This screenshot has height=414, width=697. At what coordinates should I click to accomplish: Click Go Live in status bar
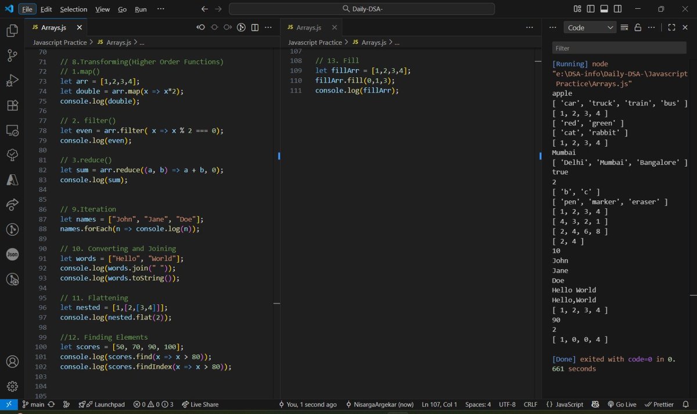click(621, 404)
